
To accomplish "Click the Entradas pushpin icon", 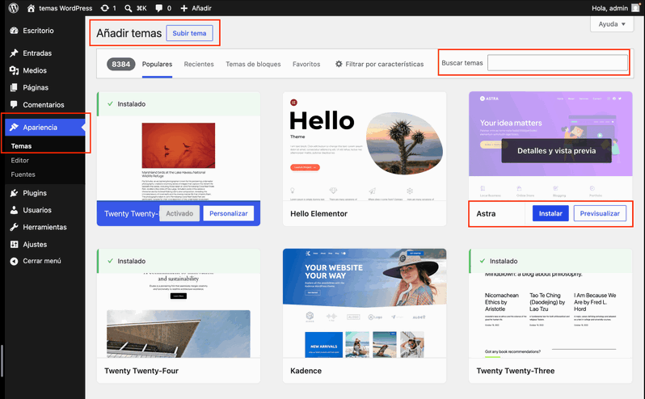I will pyautogui.click(x=14, y=53).
